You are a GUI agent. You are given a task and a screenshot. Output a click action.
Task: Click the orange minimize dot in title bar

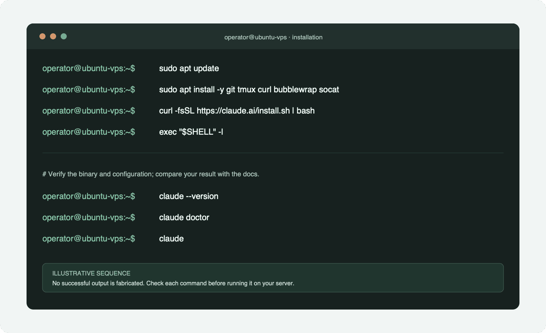[x=53, y=36]
